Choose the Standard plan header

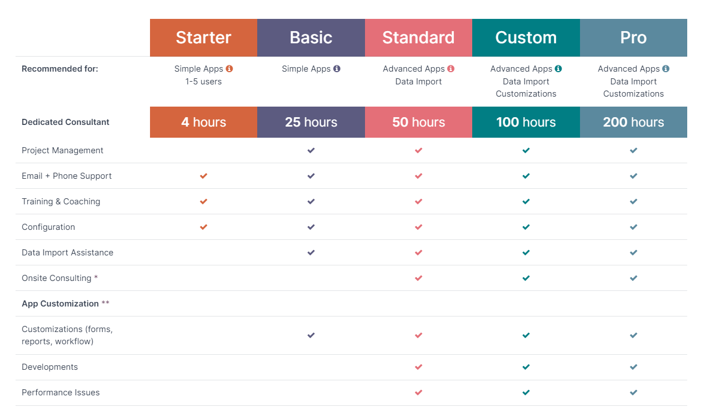418,38
